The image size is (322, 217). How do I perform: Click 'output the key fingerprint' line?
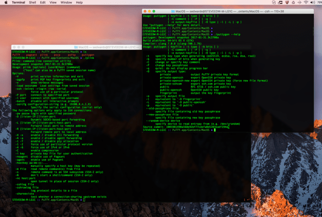point(211,93)
